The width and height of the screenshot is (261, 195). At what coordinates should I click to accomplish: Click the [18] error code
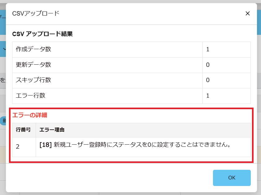coord(45,145)
